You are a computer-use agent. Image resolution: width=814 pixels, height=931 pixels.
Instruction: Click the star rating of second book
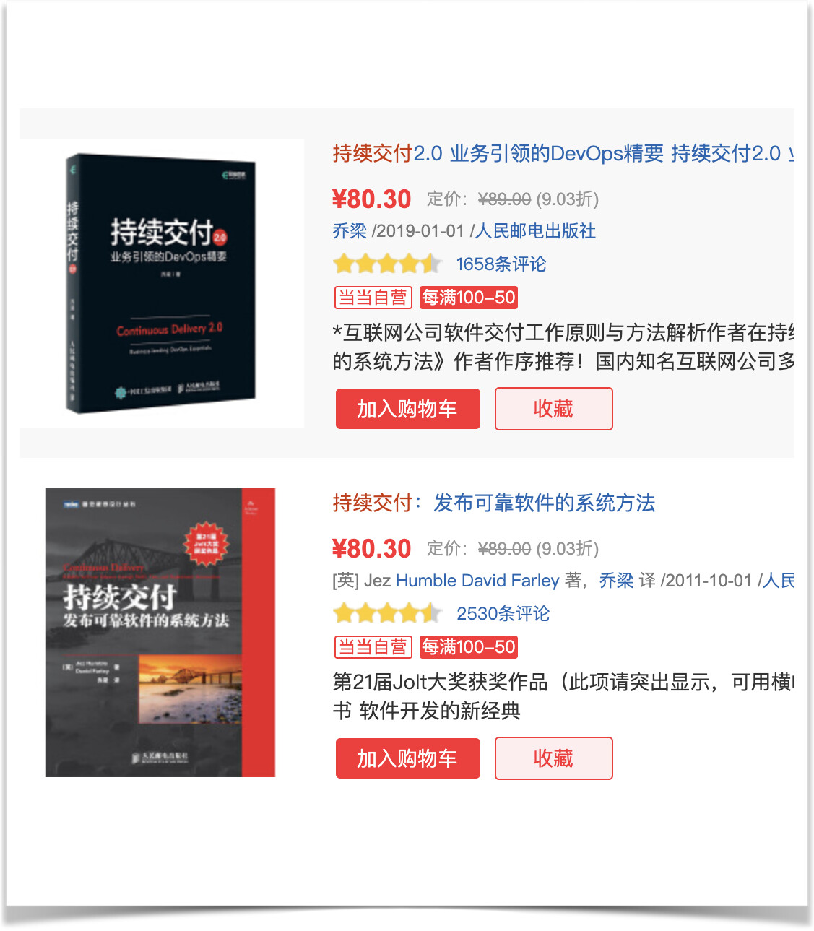coord(388,613)
